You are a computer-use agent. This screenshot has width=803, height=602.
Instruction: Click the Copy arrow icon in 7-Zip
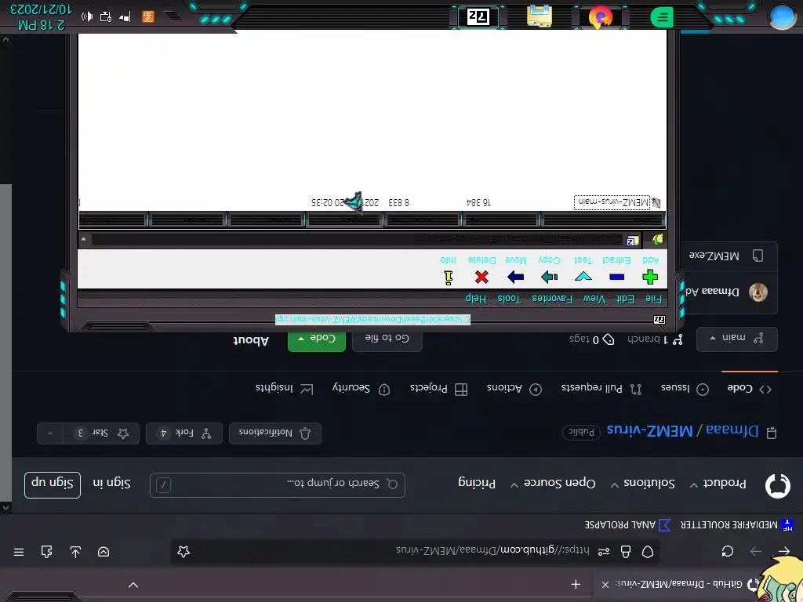pos(549,277)
